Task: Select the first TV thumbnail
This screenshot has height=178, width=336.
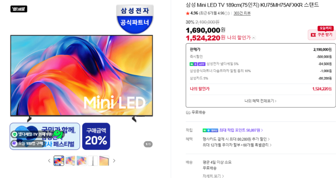Action: click(x=59, y=161)
